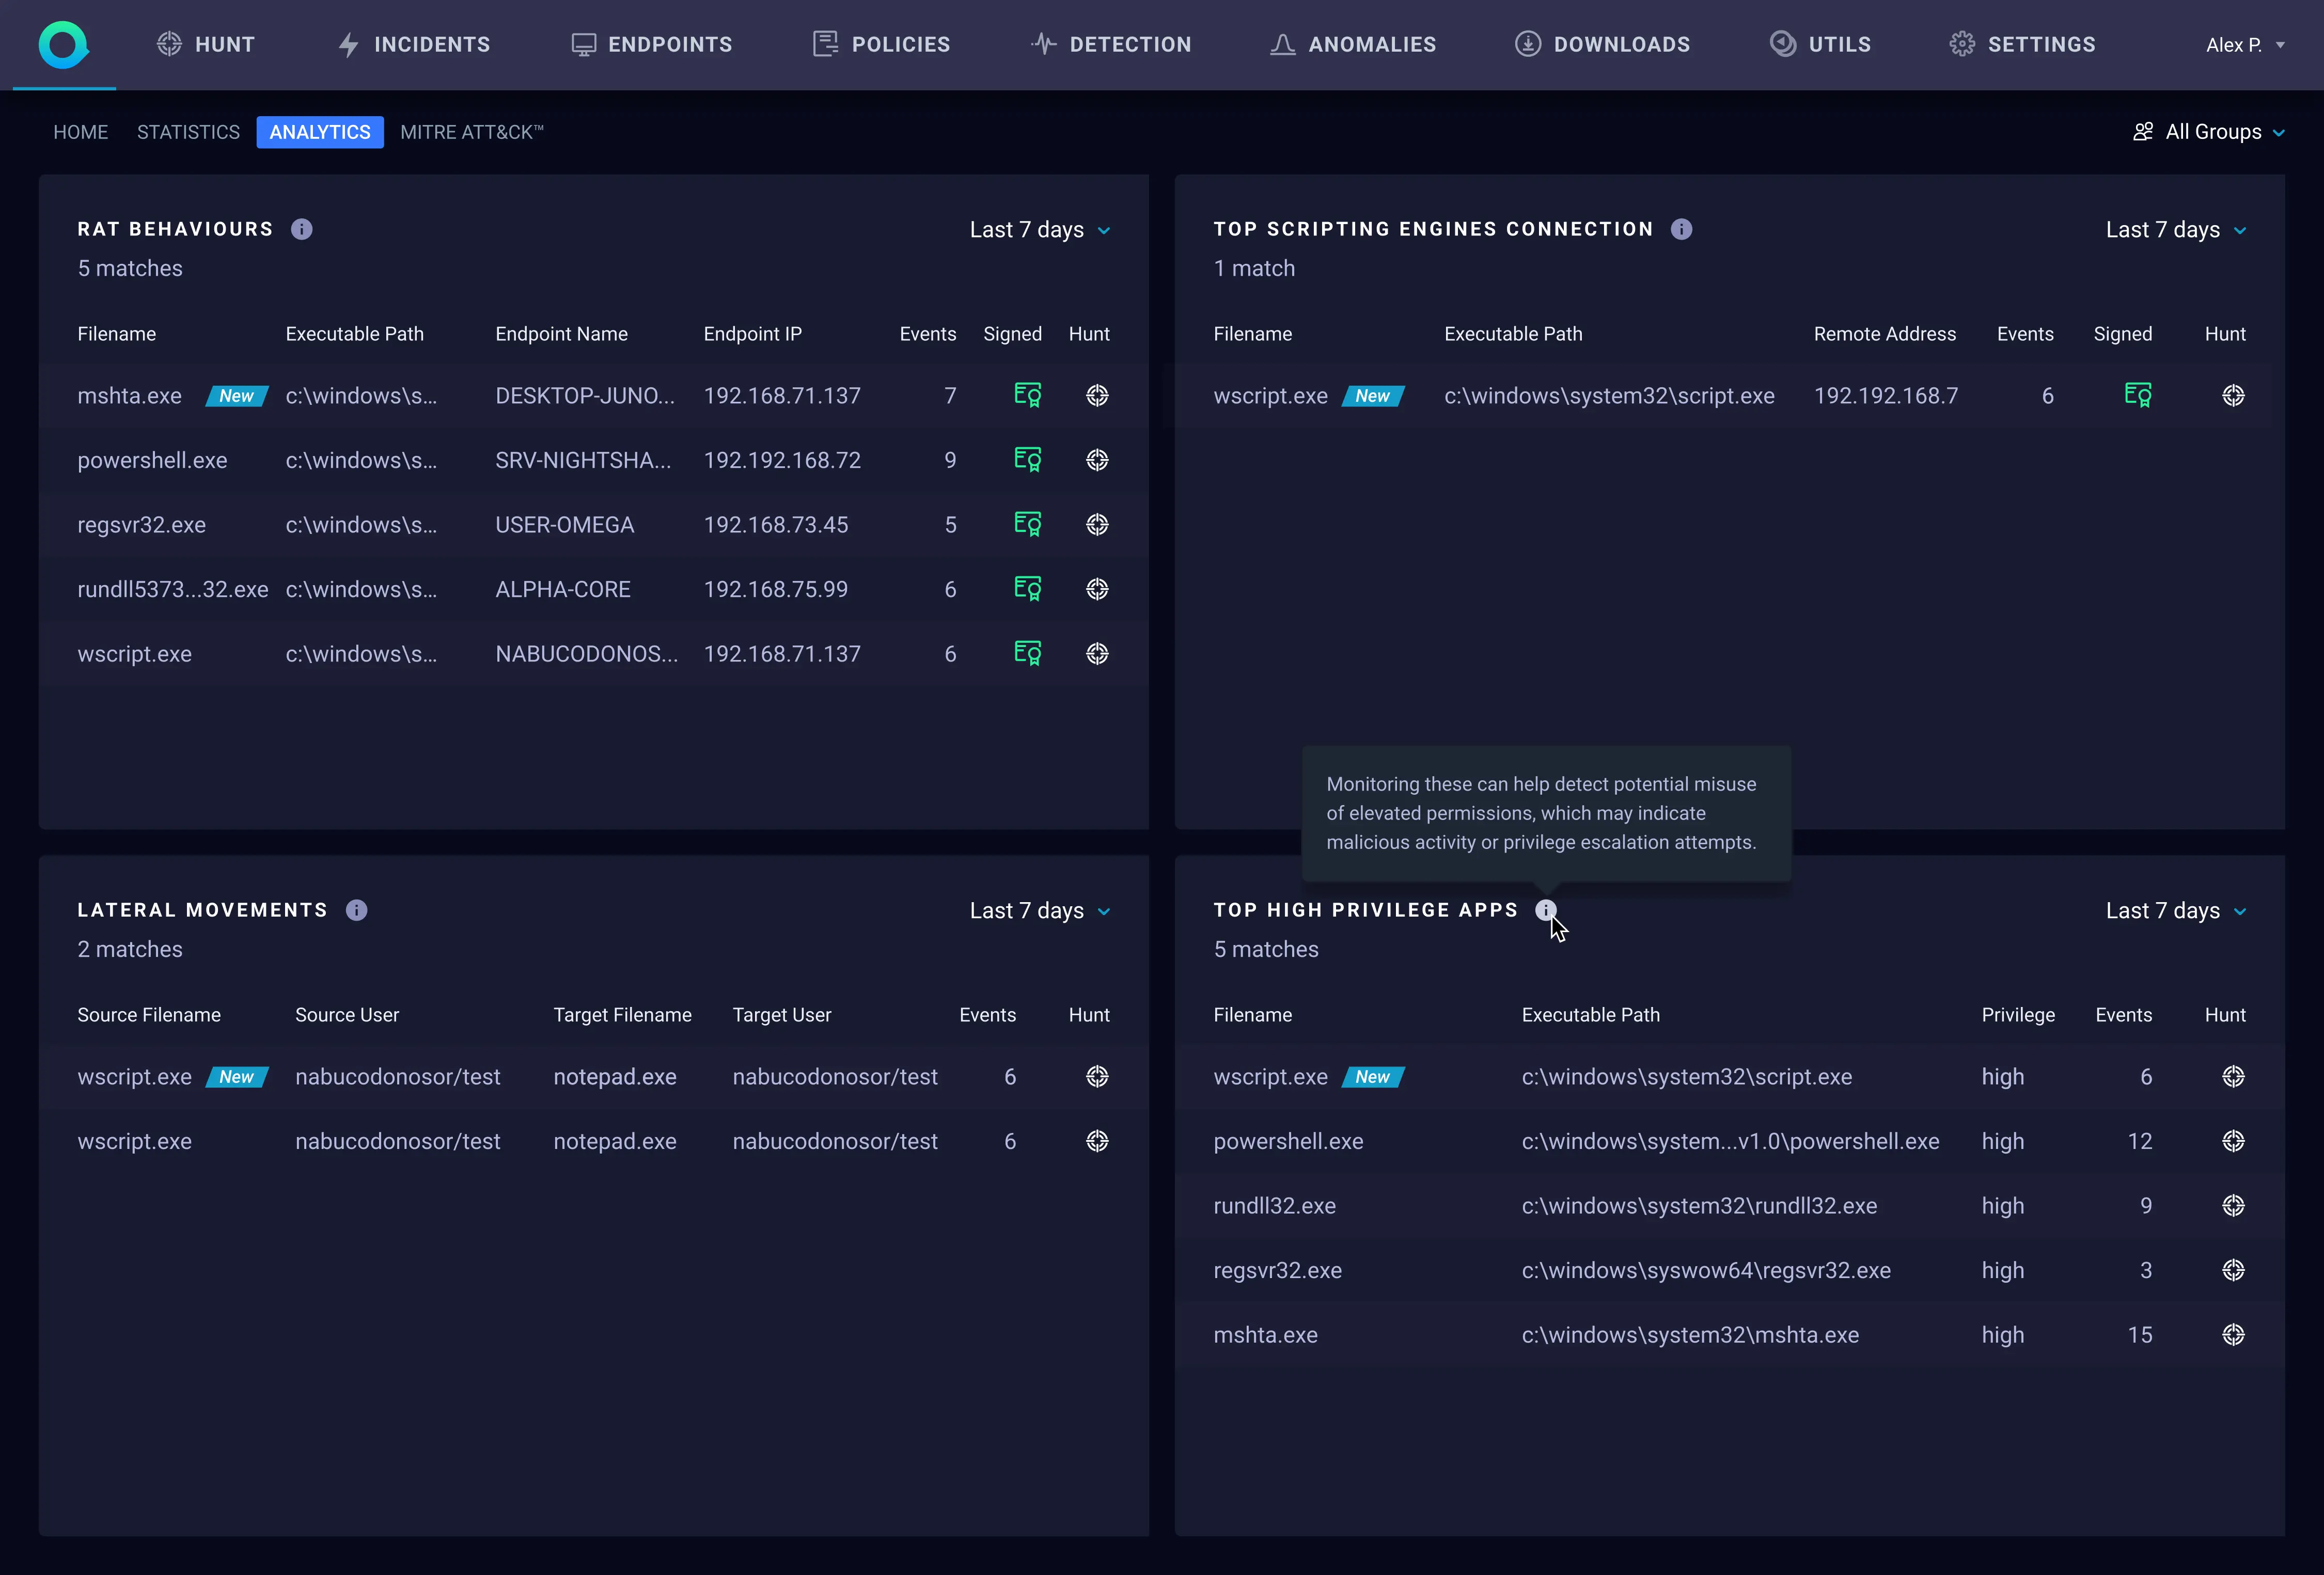
Task: Open the Anomalies section
Action: [1353, 45]
